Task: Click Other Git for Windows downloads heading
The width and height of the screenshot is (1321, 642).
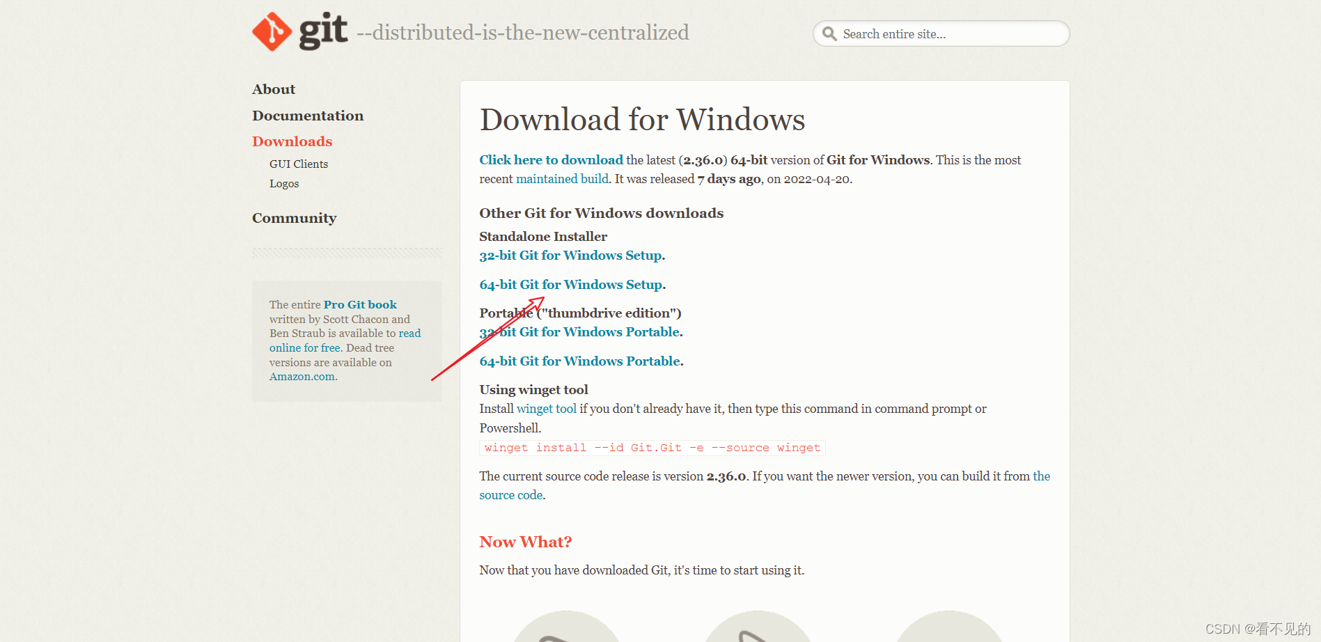Action: [602, 213]
